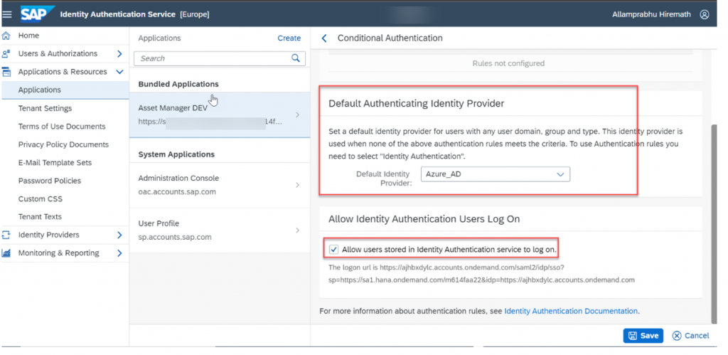Expand Monitoring & Reporting chevron
The image size is (728, 355).
coord(119,253)
